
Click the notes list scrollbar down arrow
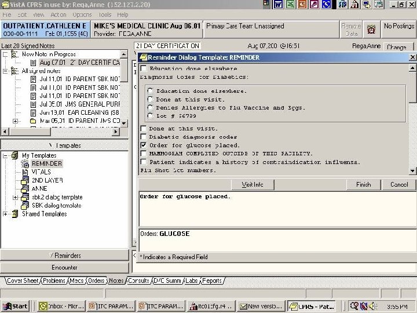click(x=124, y=123)
